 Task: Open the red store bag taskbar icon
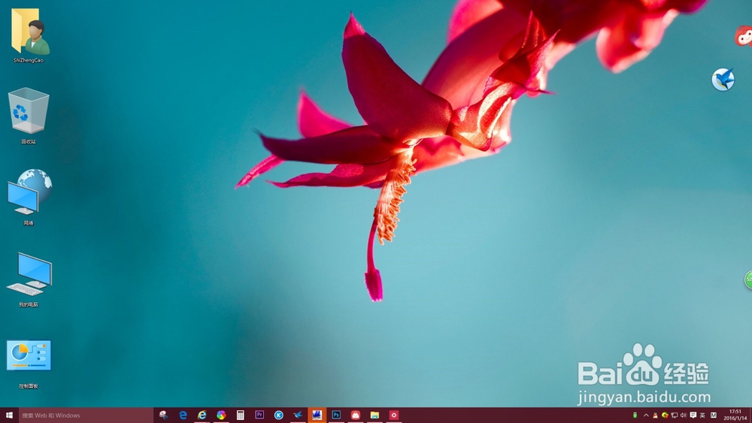click(x=356, y=415)
